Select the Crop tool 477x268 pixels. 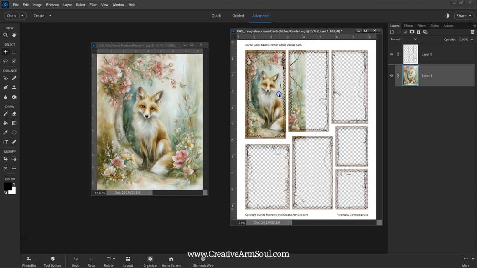(5, 159)
